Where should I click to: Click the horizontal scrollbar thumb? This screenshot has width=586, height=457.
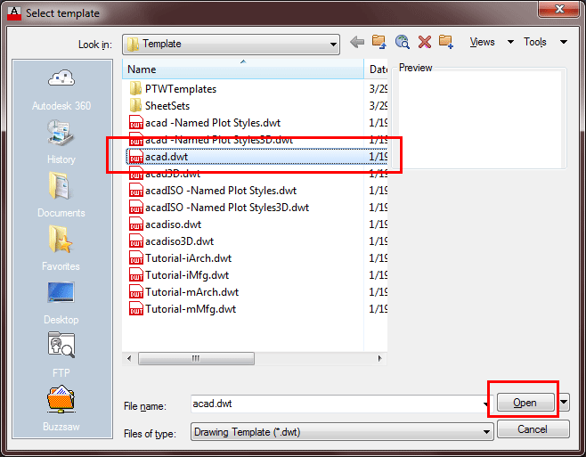point(196,358)
